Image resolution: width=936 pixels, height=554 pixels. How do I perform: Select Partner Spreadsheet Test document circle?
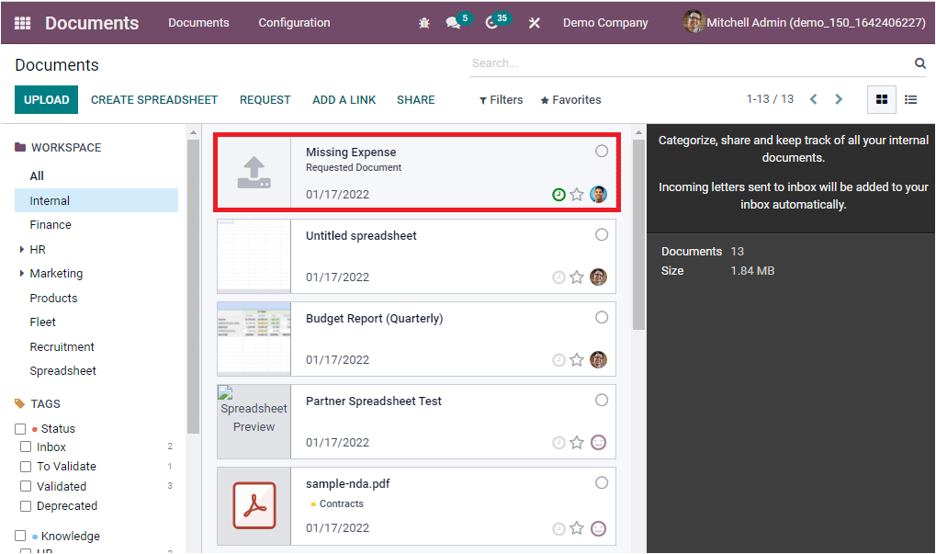[602, 400]
